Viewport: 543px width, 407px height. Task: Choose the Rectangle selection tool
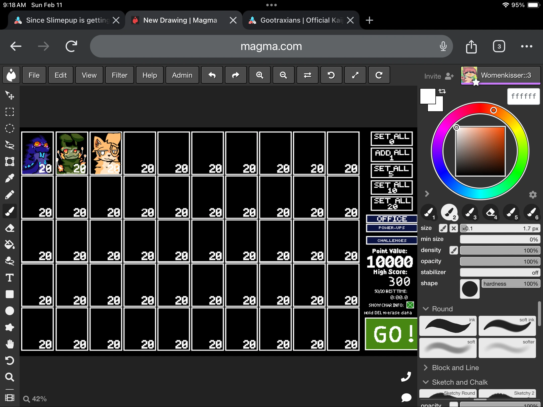(x=10, y=112)
